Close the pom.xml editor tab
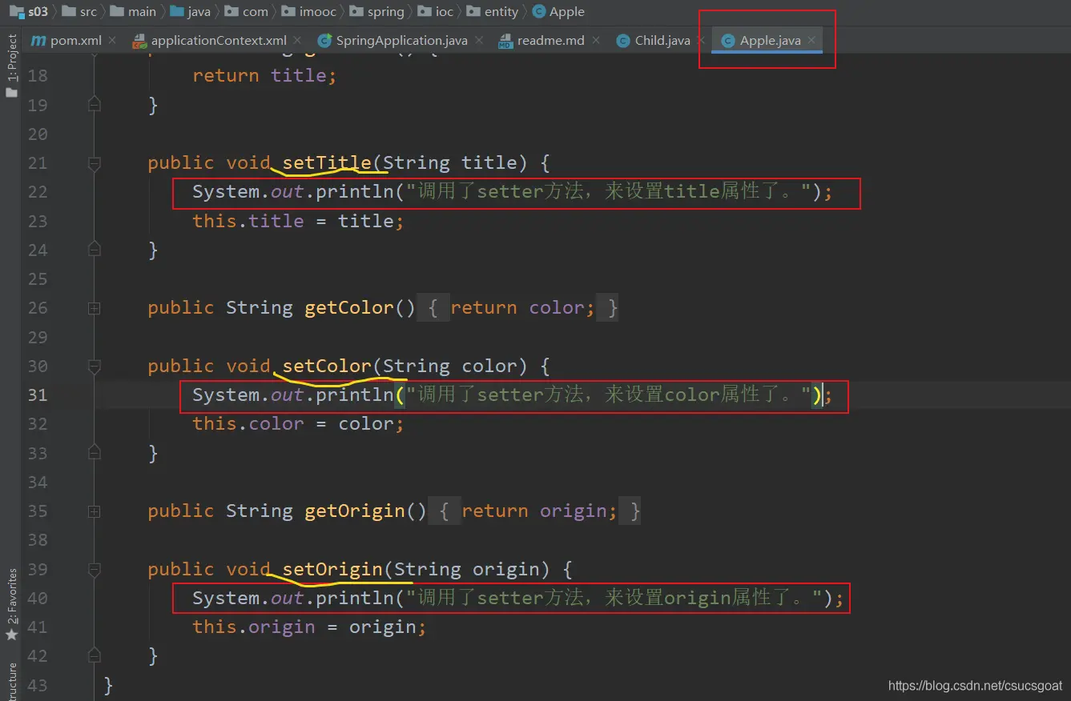The image size is (1071, 701). click(112, 40)
